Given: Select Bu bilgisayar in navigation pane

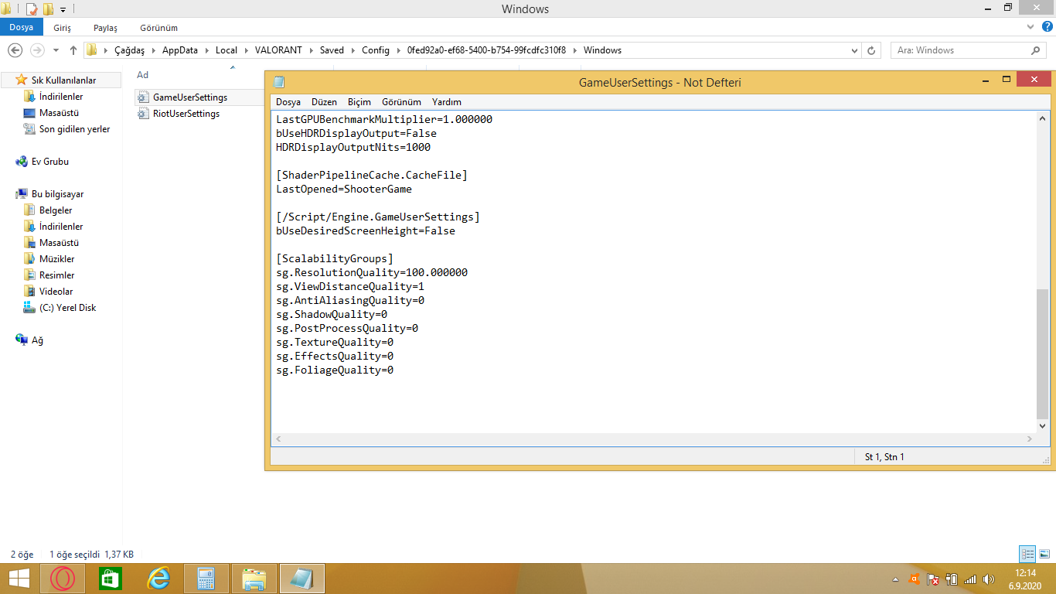Looking at the screenshot, I should (57, 194).
